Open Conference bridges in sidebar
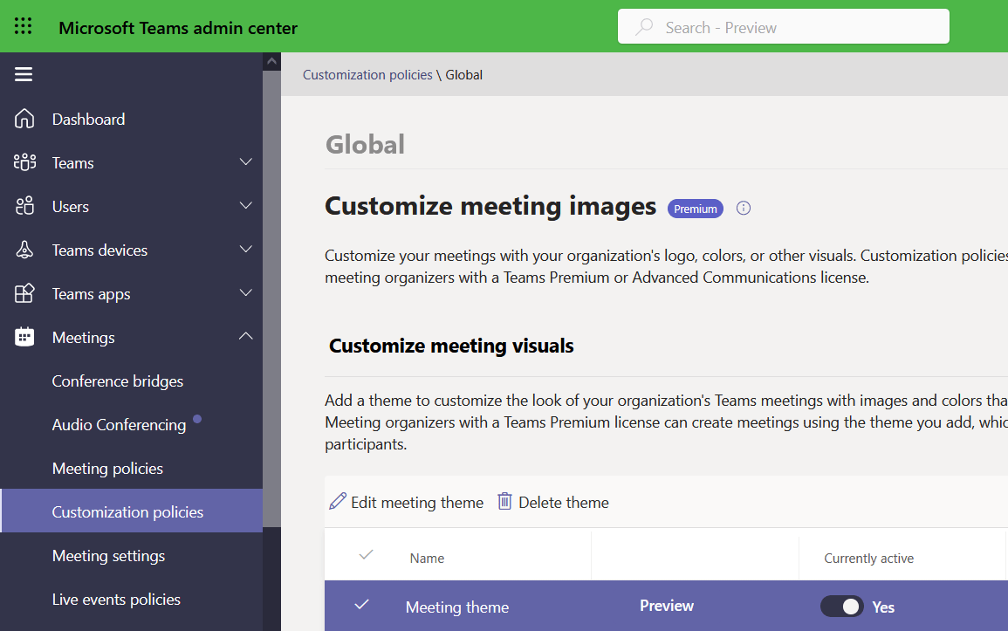This screenshot has width=1008, height=631. pyautogui.click(x=118, y=381)
